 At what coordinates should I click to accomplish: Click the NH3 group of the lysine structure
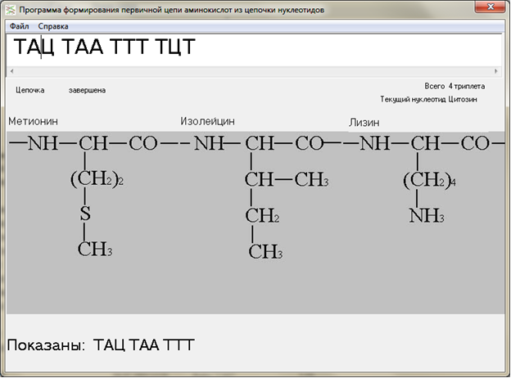tap(427, 216)
